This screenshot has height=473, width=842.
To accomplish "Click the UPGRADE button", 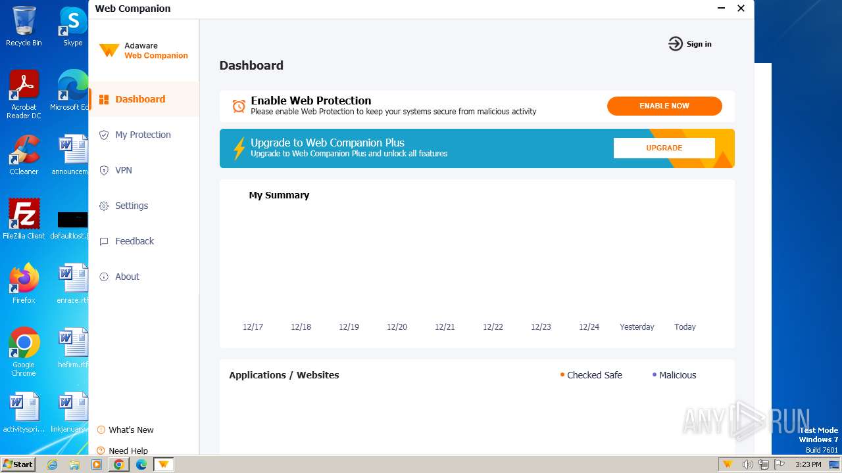I will (664, 148).
